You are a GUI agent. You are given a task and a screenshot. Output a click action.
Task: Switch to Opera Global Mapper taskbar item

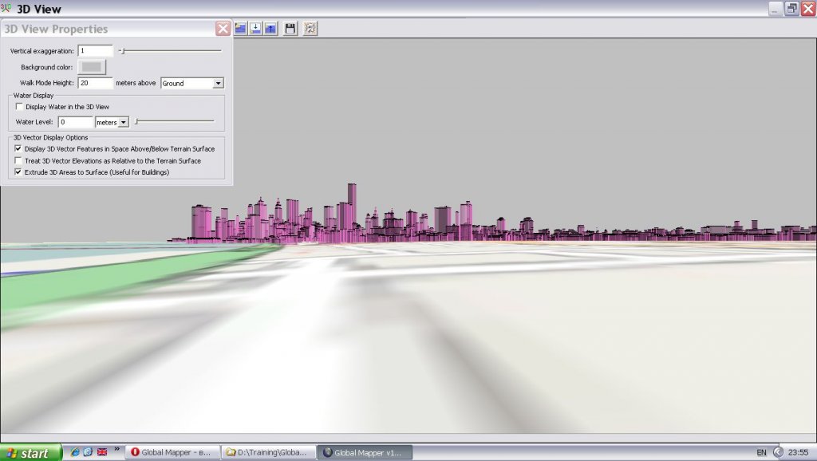point(172,452)
